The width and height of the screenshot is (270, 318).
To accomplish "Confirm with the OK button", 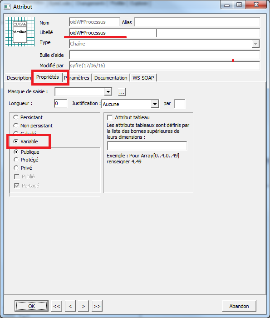I will 32,306.
